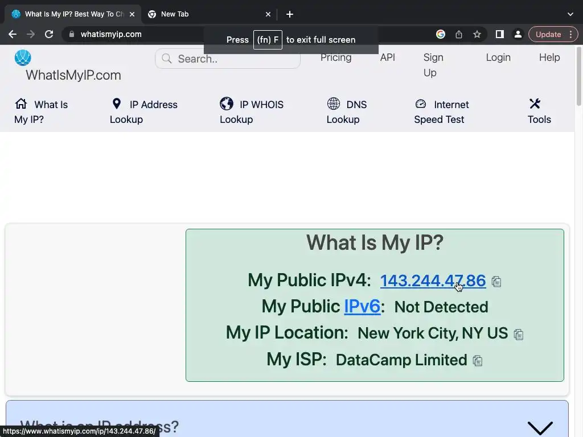The height and width of the screenshot is (437, 583).
Task: Open the Pricing page
Action: pos(336,57)
